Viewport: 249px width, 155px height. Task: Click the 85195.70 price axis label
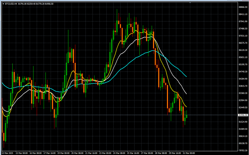243,64
